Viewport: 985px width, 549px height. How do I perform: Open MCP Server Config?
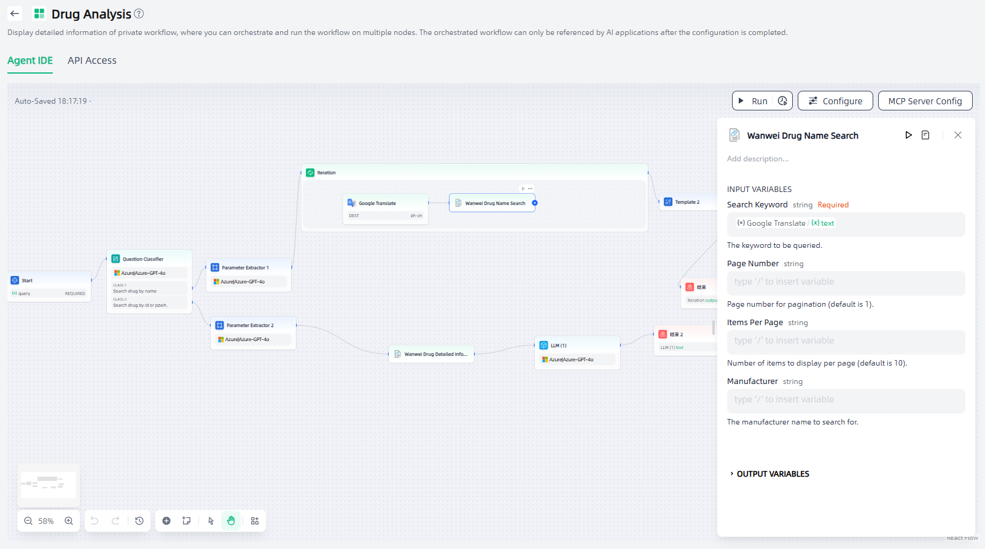(x=925, y=101)
